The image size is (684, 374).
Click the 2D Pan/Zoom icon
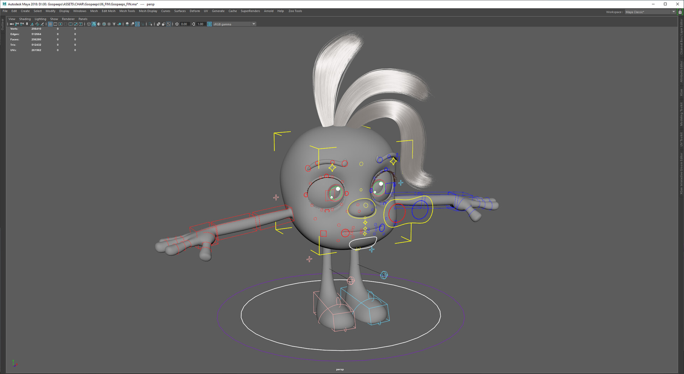point(37,24)
